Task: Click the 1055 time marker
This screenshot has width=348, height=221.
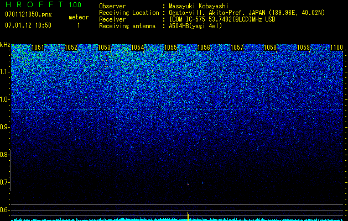Action: tap(170, 48)
